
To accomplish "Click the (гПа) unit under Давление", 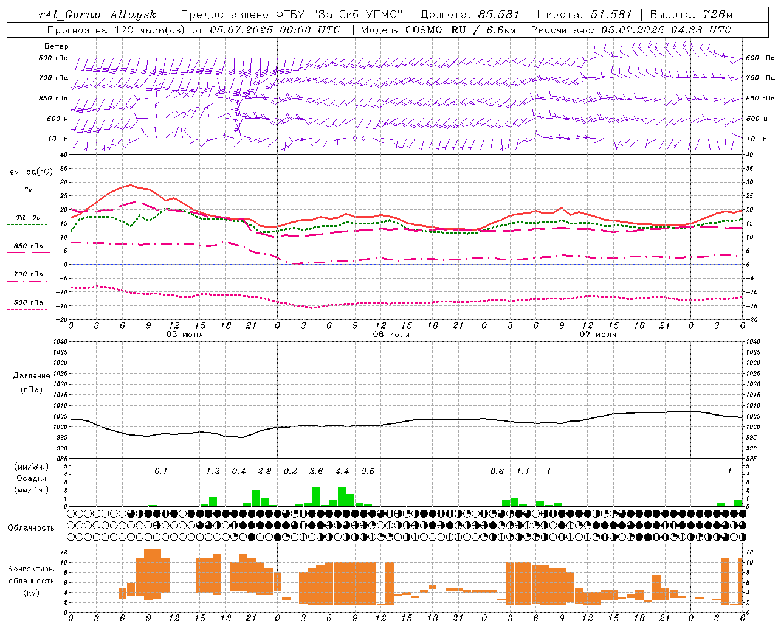I will [31, 389].
